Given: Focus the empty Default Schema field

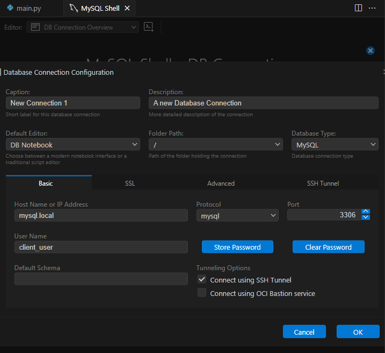Looking at the screenshot, I should tap(101, 279).
